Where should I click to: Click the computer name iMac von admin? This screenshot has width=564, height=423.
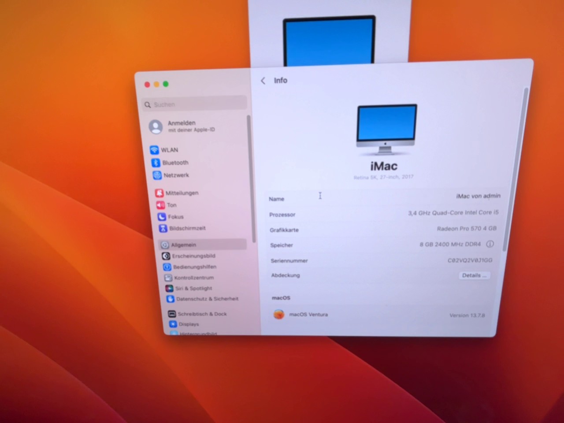point(478,196)
